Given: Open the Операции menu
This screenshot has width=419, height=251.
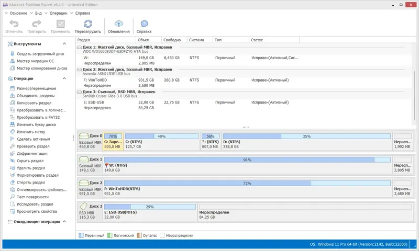Looking at the screenshot, I should [58, 13].
